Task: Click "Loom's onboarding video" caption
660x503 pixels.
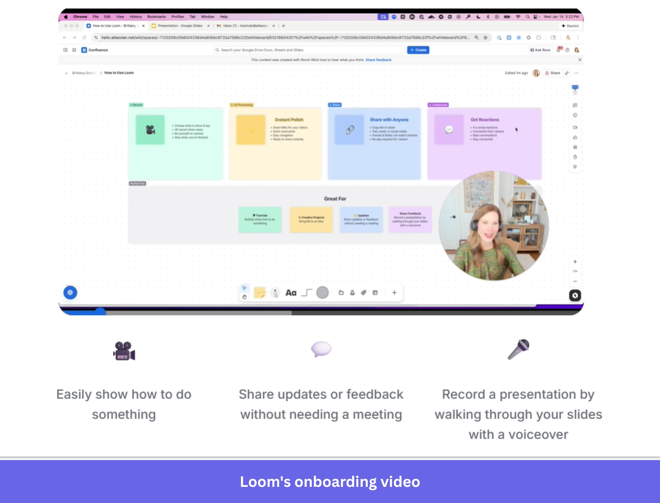Action: point(330,482)
